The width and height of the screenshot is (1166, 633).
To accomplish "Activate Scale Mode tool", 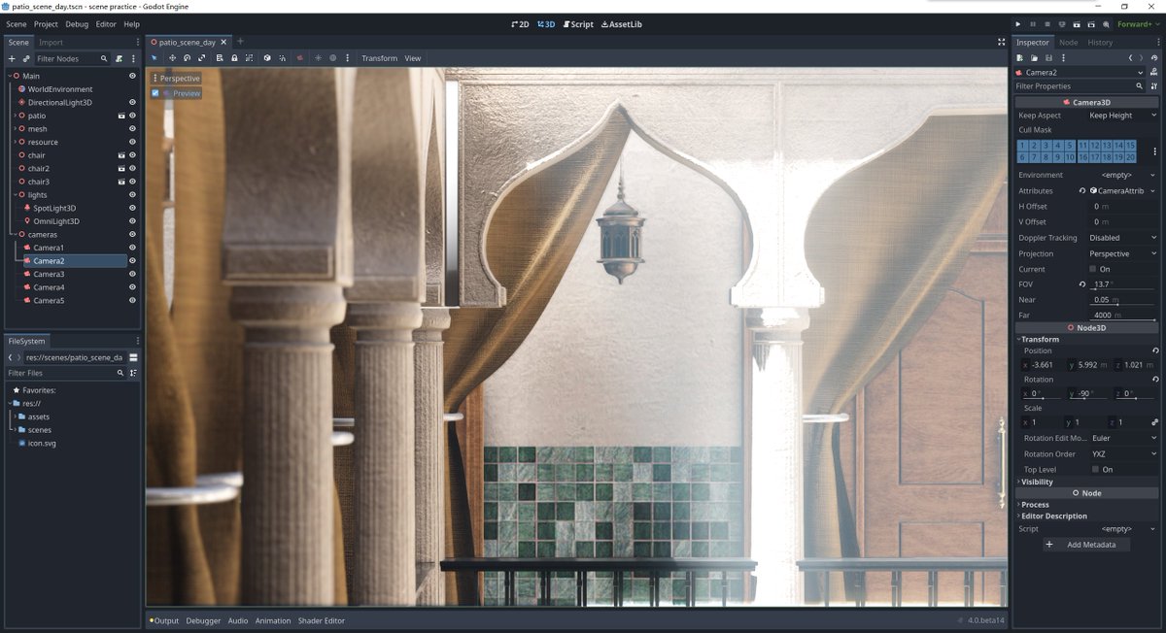I will [201, 58].
